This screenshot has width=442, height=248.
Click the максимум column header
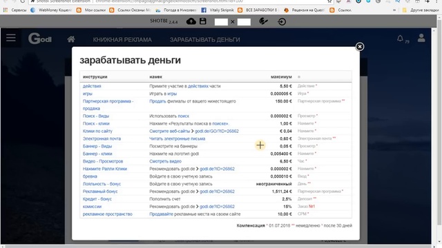(281, 76)
